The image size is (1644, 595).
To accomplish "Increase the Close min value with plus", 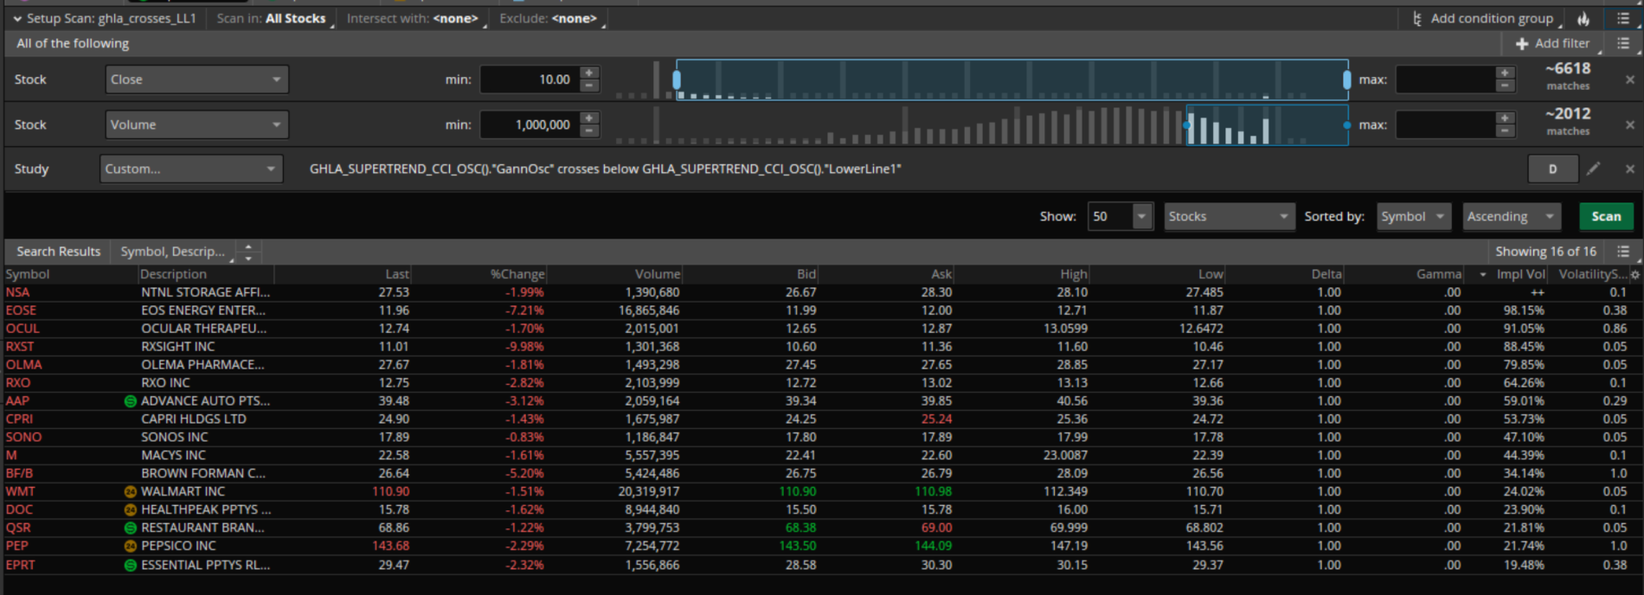I will (589, 73).
